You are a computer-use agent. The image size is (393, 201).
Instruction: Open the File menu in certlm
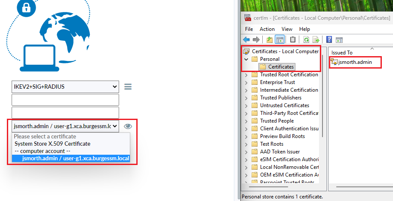pos(249,29)
